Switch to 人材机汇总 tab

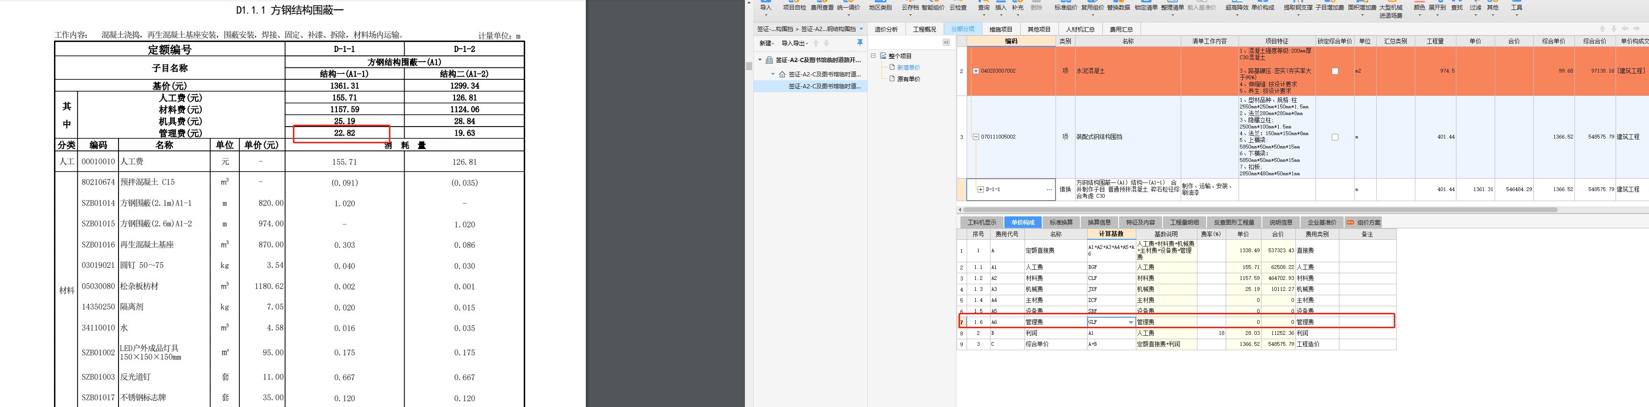pyautogui.click(x=1080, y=30)
